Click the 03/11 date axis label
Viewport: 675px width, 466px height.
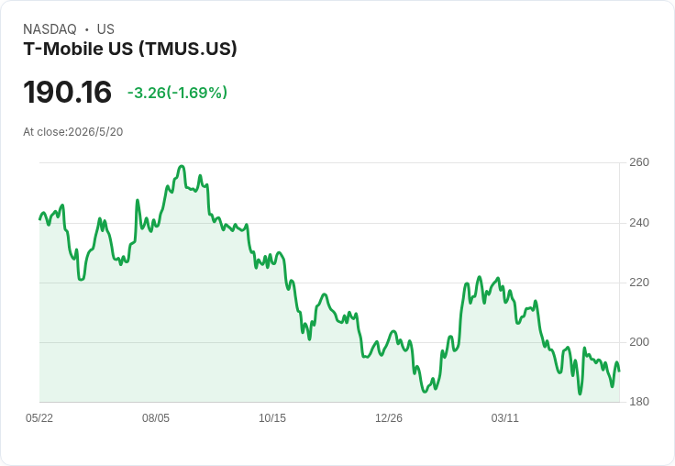505,418
